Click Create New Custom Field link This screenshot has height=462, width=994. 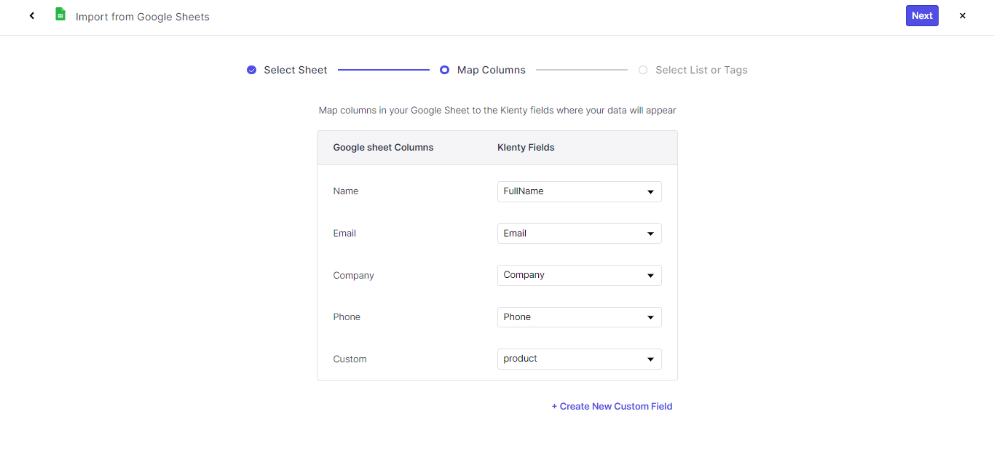pos(612,407)
